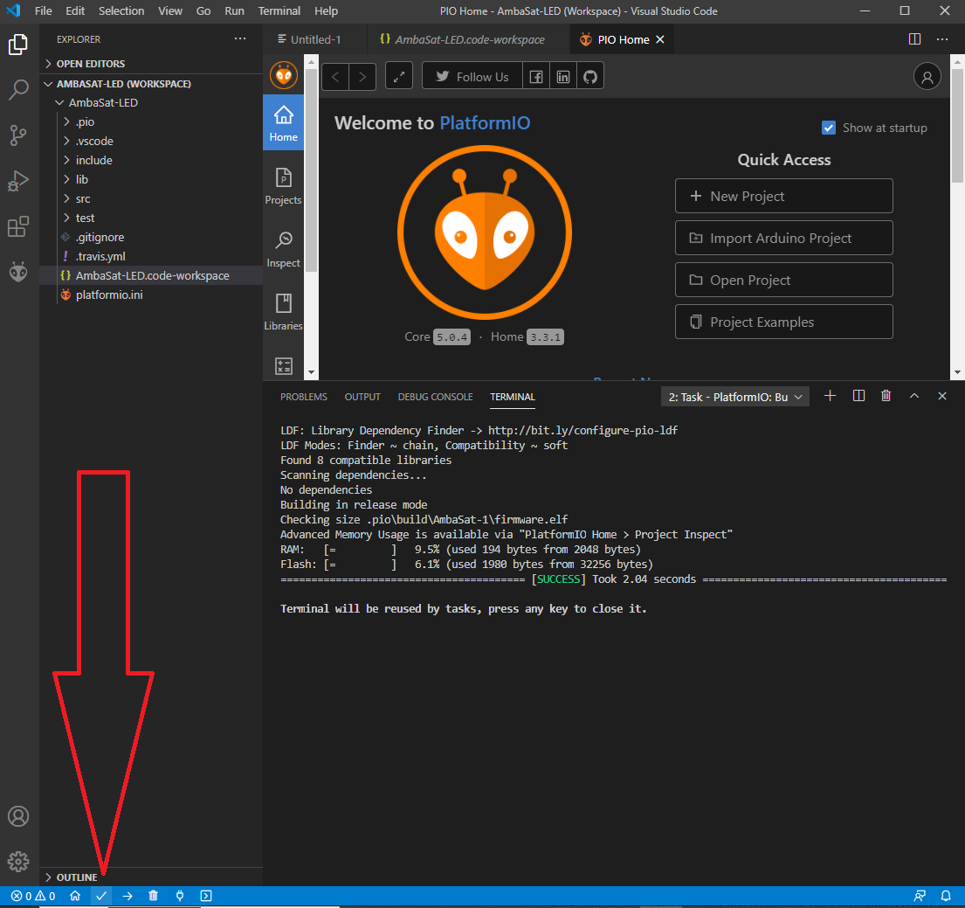The width and height of the screenshot is (965, 908).
Task: Open platformio.ini file in explorer
Action: coord(151,295)
